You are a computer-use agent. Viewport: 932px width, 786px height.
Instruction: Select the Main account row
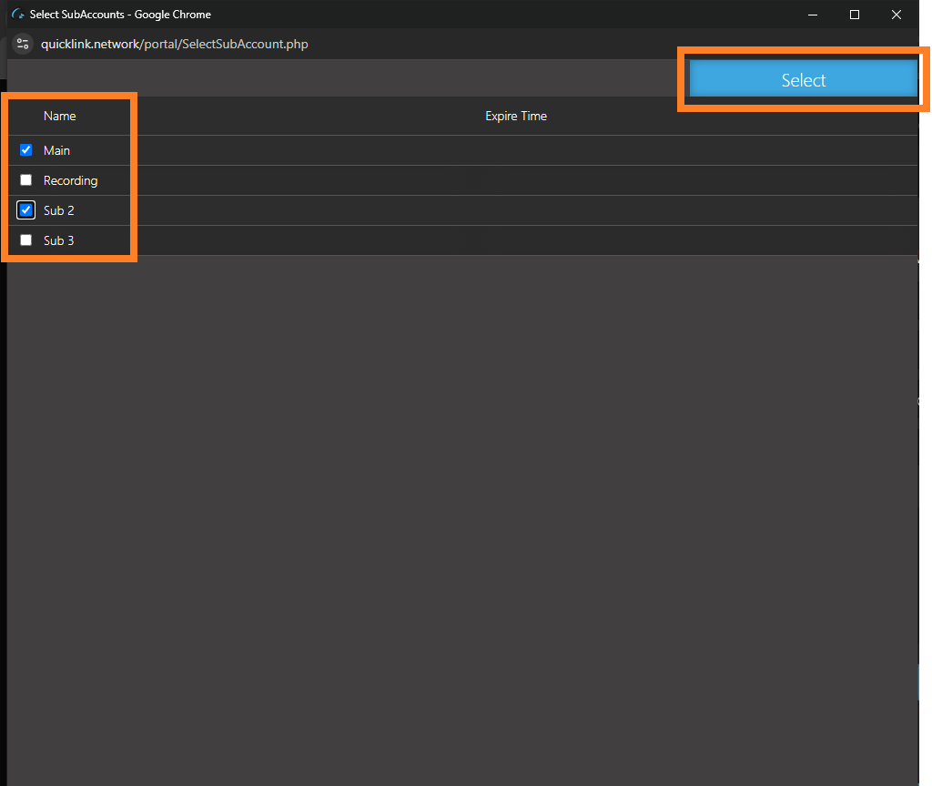(x=57, y=149)
